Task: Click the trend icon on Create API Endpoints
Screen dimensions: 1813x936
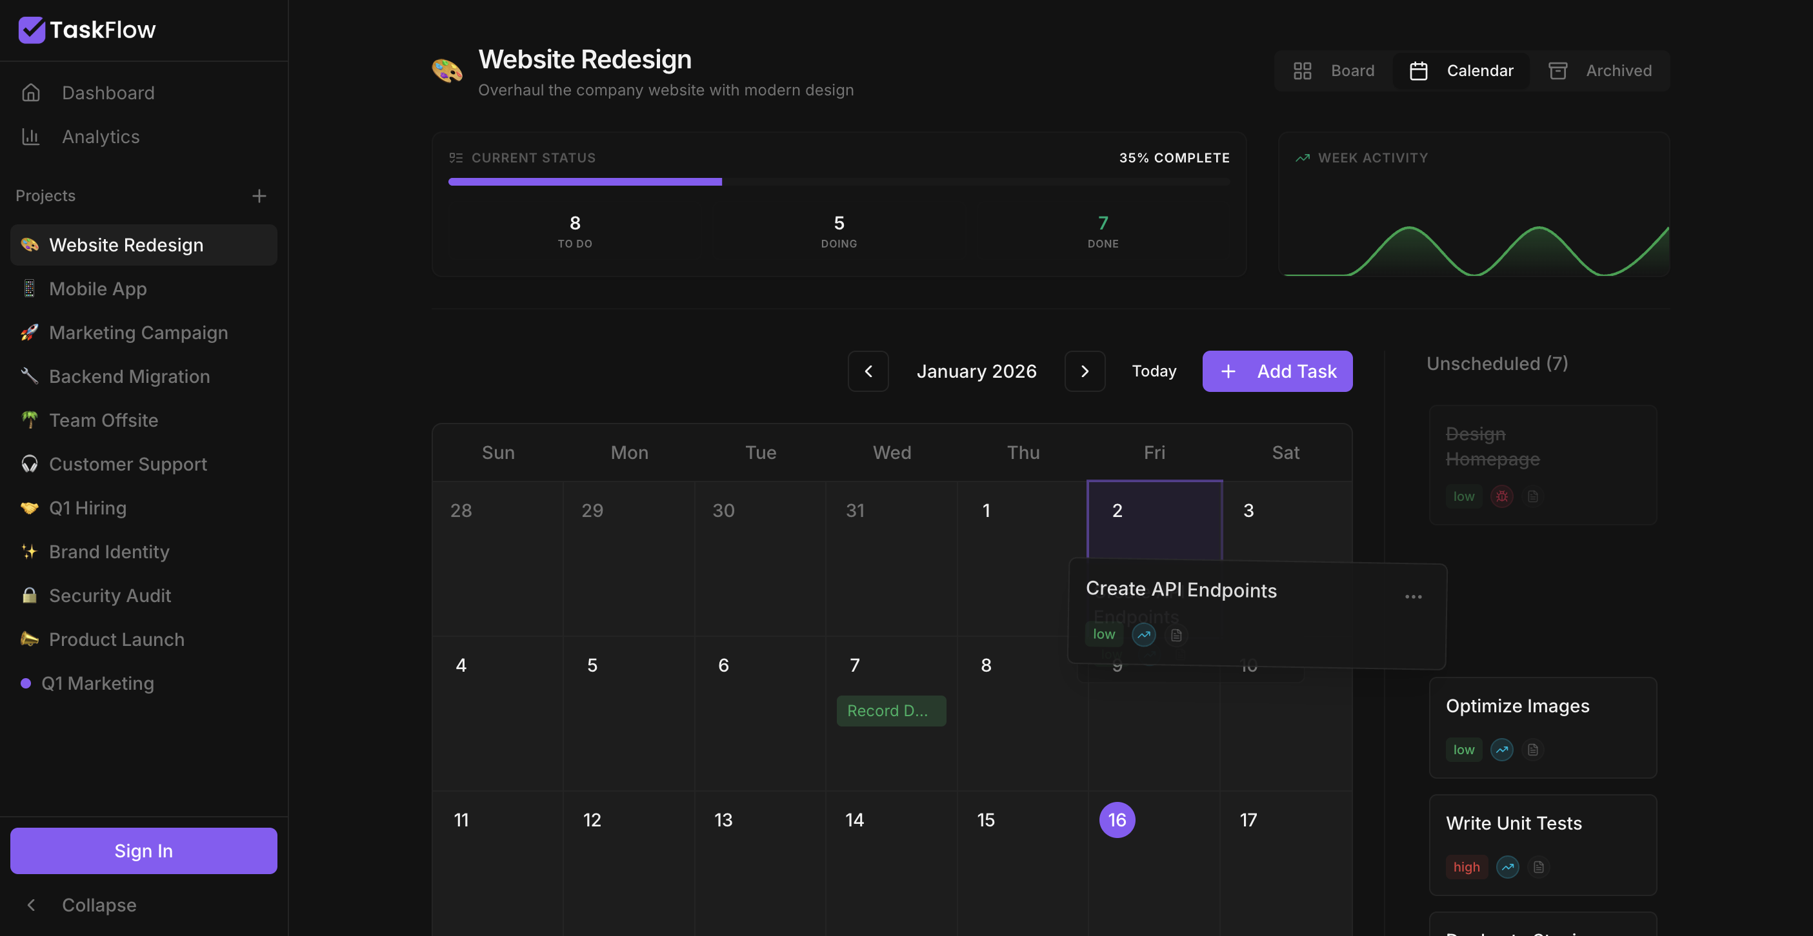Action: pyautogui.click(x=1144, y=634)
